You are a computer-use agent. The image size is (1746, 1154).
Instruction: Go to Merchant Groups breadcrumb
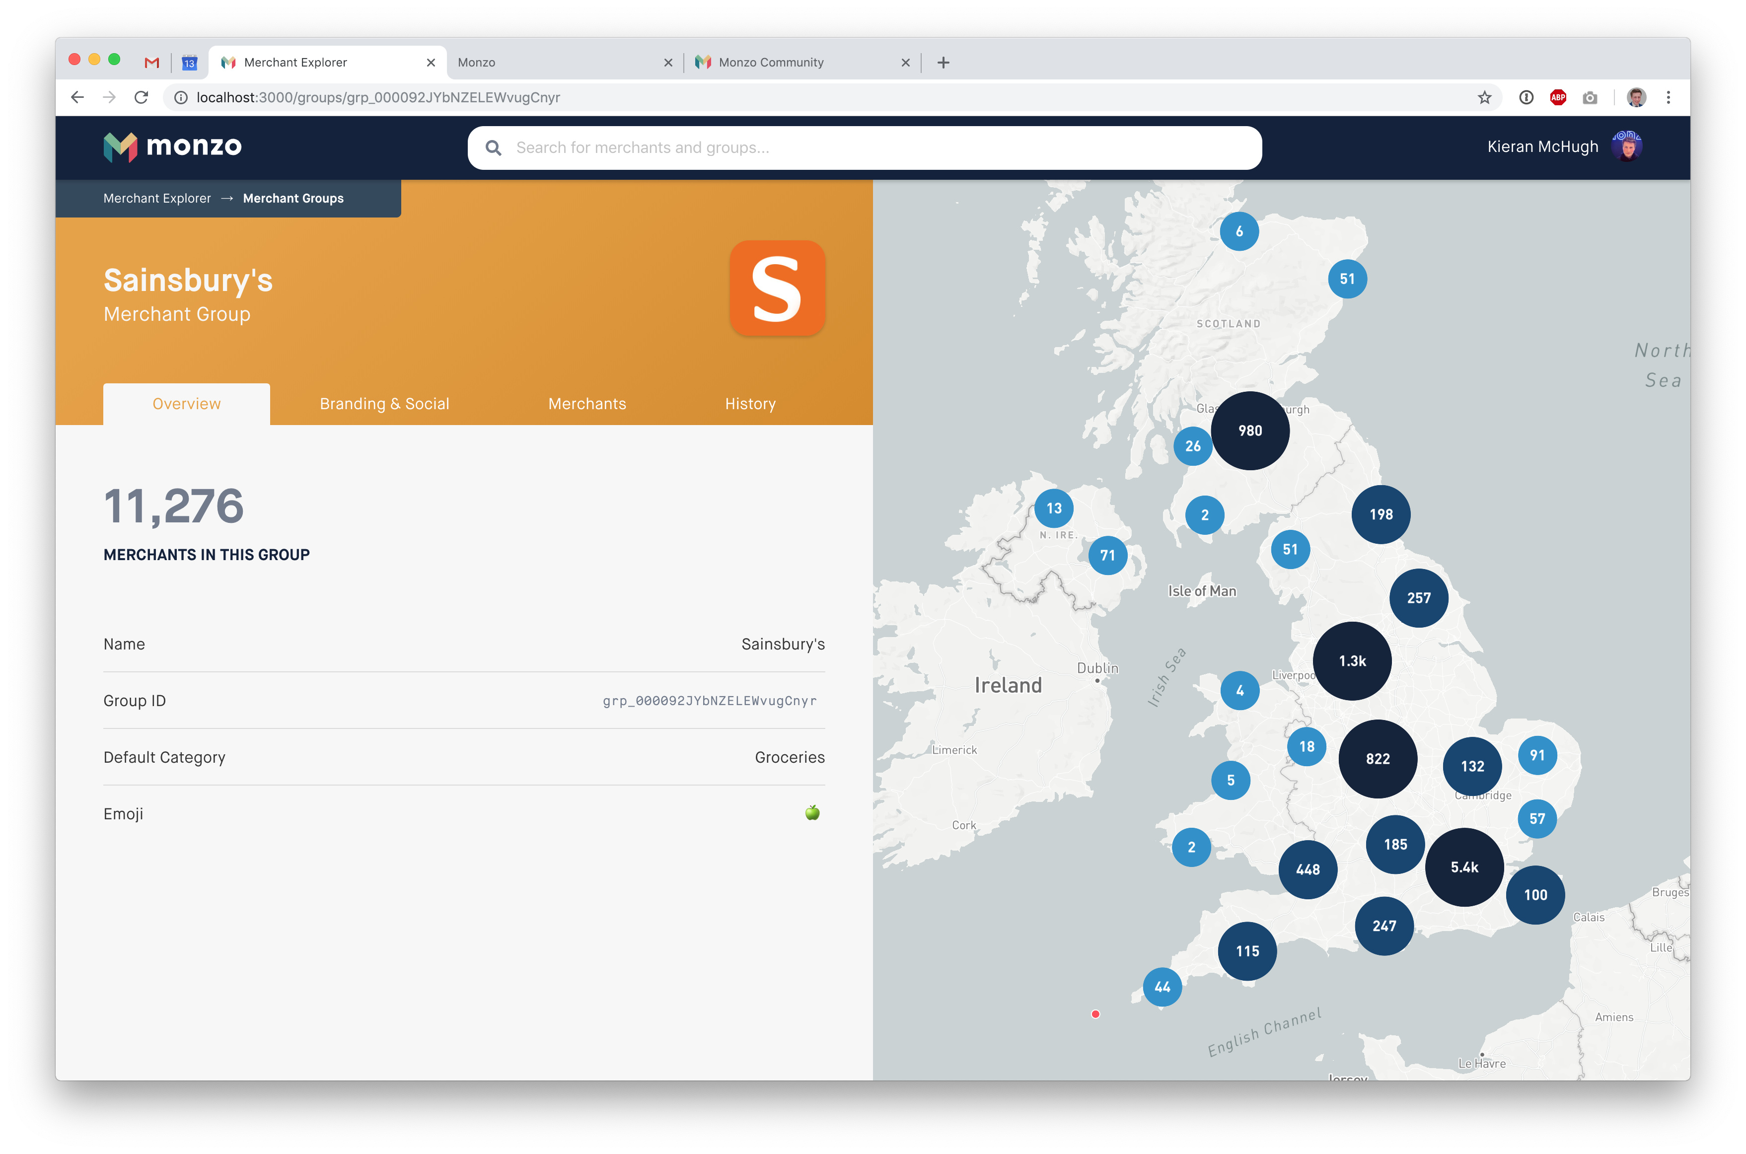(293, 198)
